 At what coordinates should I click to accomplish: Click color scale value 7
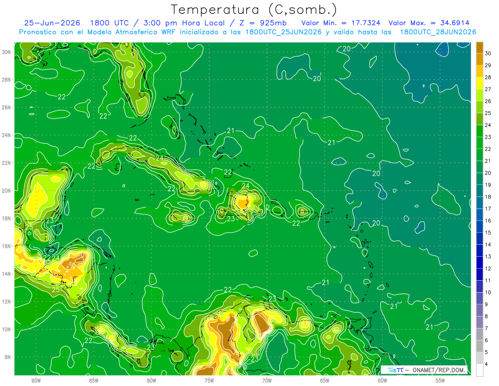pyautogui.click(x=487, y=329)
